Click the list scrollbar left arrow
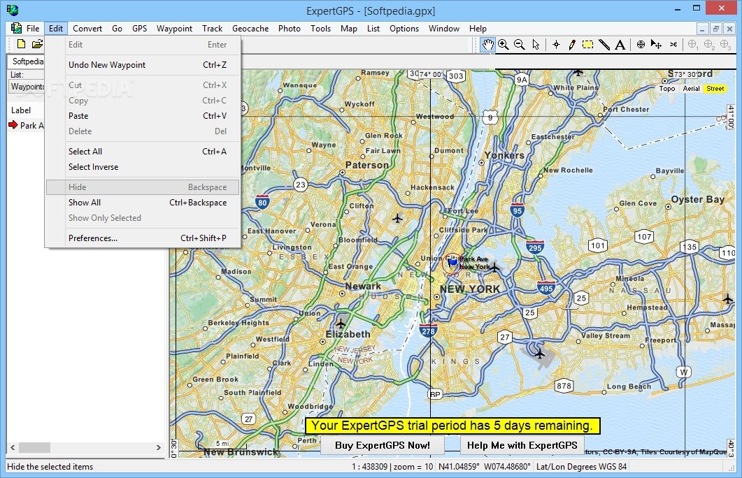The image size is (742, 478). pyautogui.click(x=13, y=447)
